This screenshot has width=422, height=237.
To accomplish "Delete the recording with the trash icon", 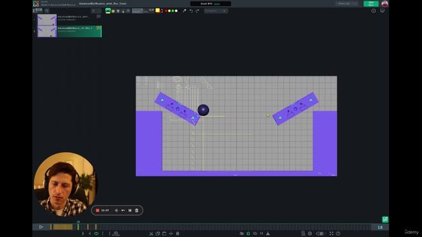I will point(136,211).
